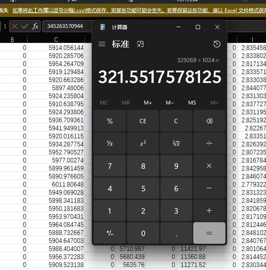Screen dimensions: 266x270
Task: Click the M+ memory add button
Action: pyautogui.click(x=148, y=103)
